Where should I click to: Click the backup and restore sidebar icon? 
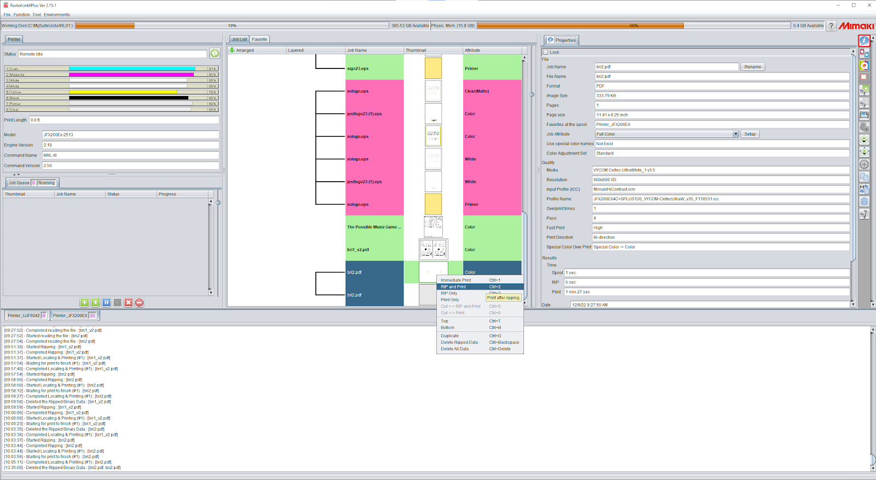pos(864,189)
